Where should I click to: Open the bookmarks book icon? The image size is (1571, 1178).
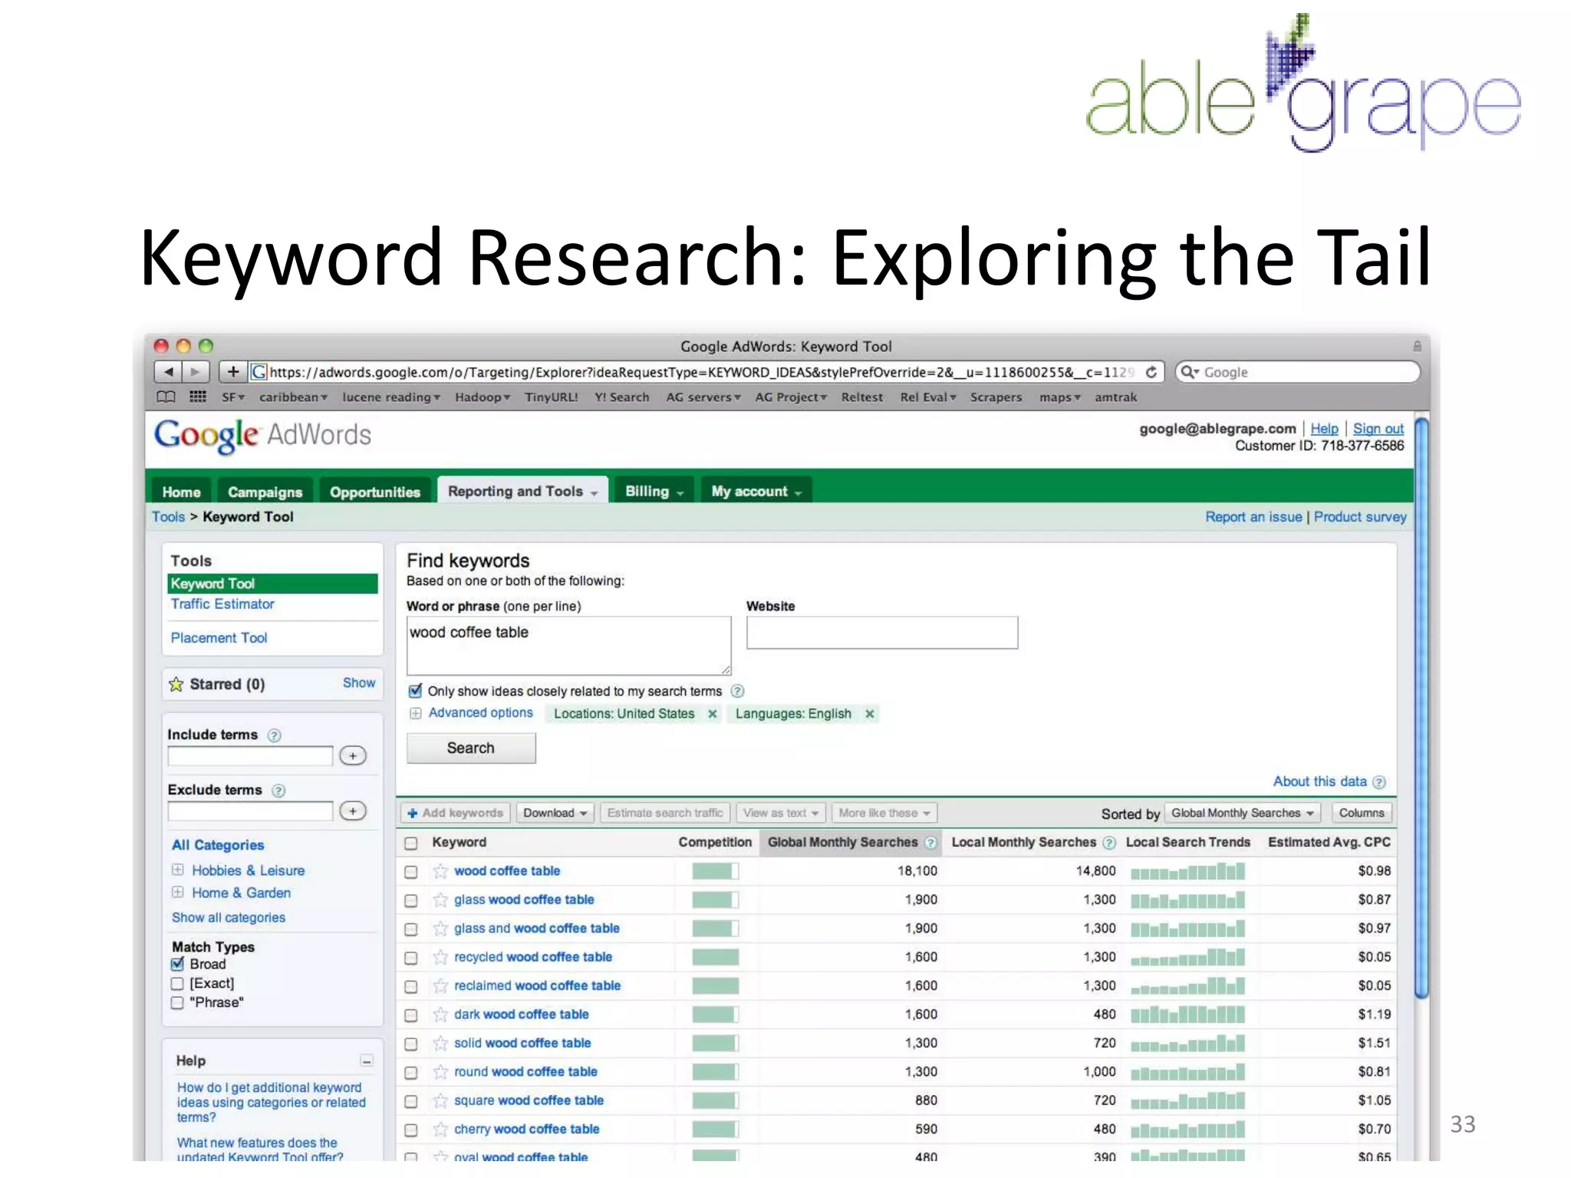(166, 397)
